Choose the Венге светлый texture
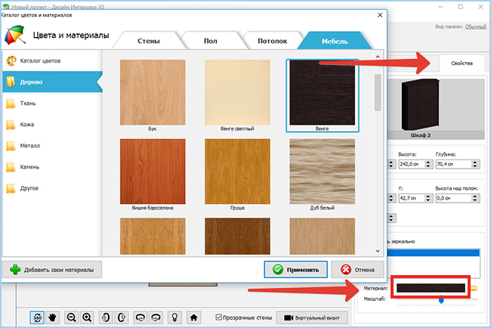The image size is (491, 328). [x=237, y=92]
